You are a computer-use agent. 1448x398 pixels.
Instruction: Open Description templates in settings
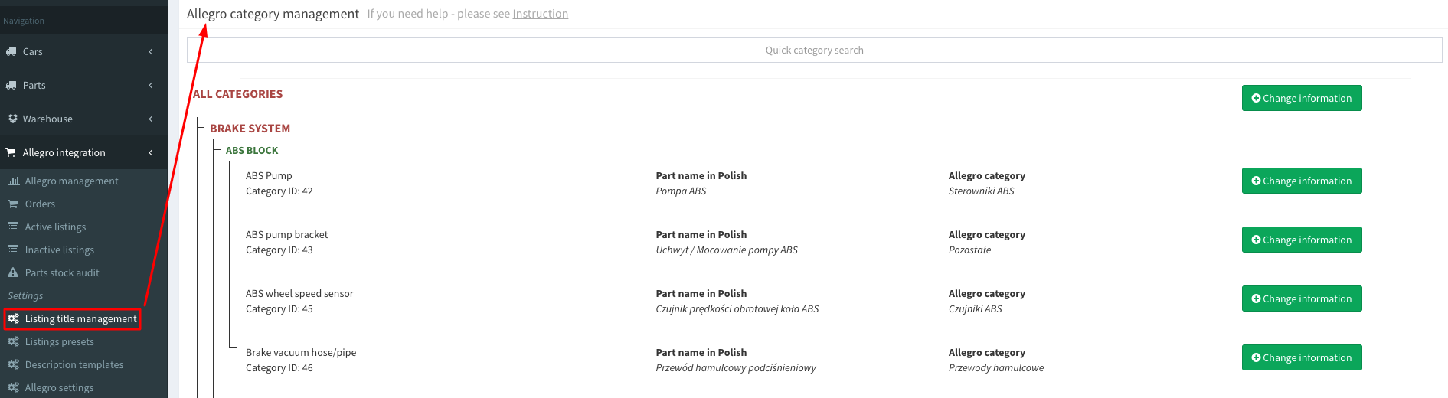pos(74,365)
